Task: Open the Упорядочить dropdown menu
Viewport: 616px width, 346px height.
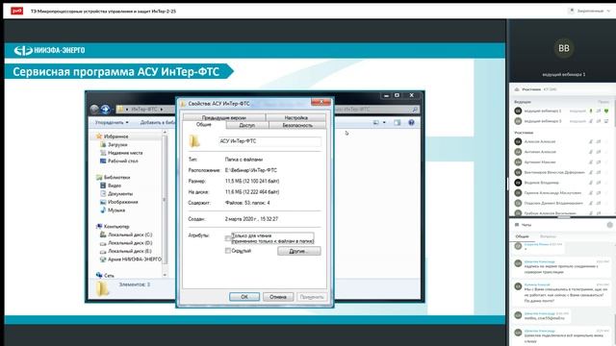Action: tap(112, 122)
